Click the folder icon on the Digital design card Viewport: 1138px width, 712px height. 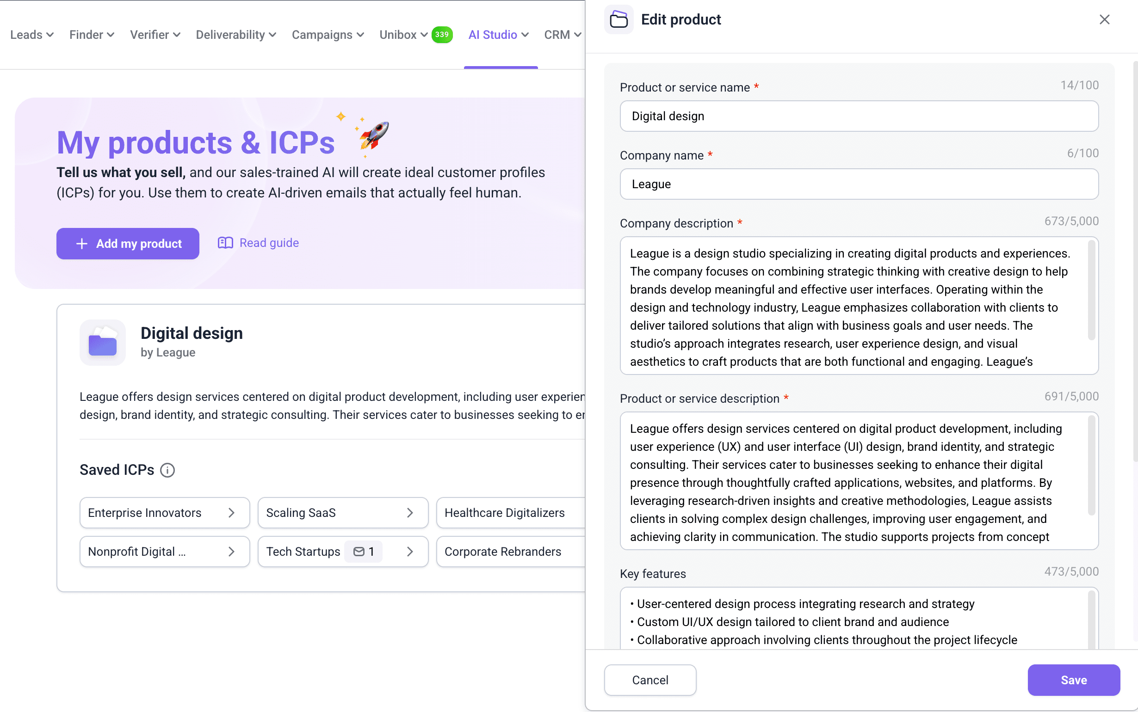(103, 343)
